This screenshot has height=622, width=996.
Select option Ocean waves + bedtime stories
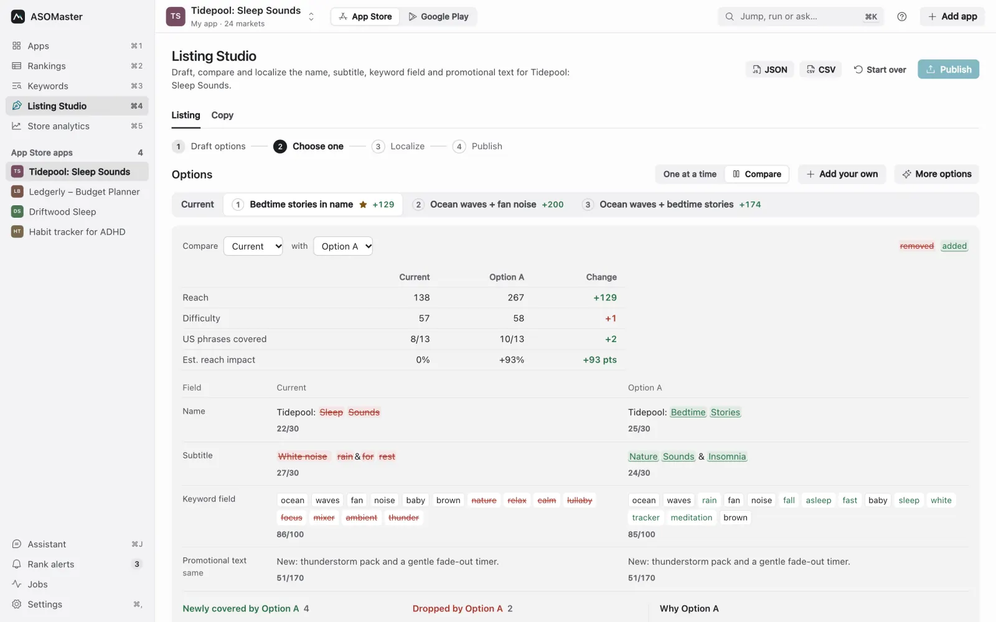click(x=672, y=205)
